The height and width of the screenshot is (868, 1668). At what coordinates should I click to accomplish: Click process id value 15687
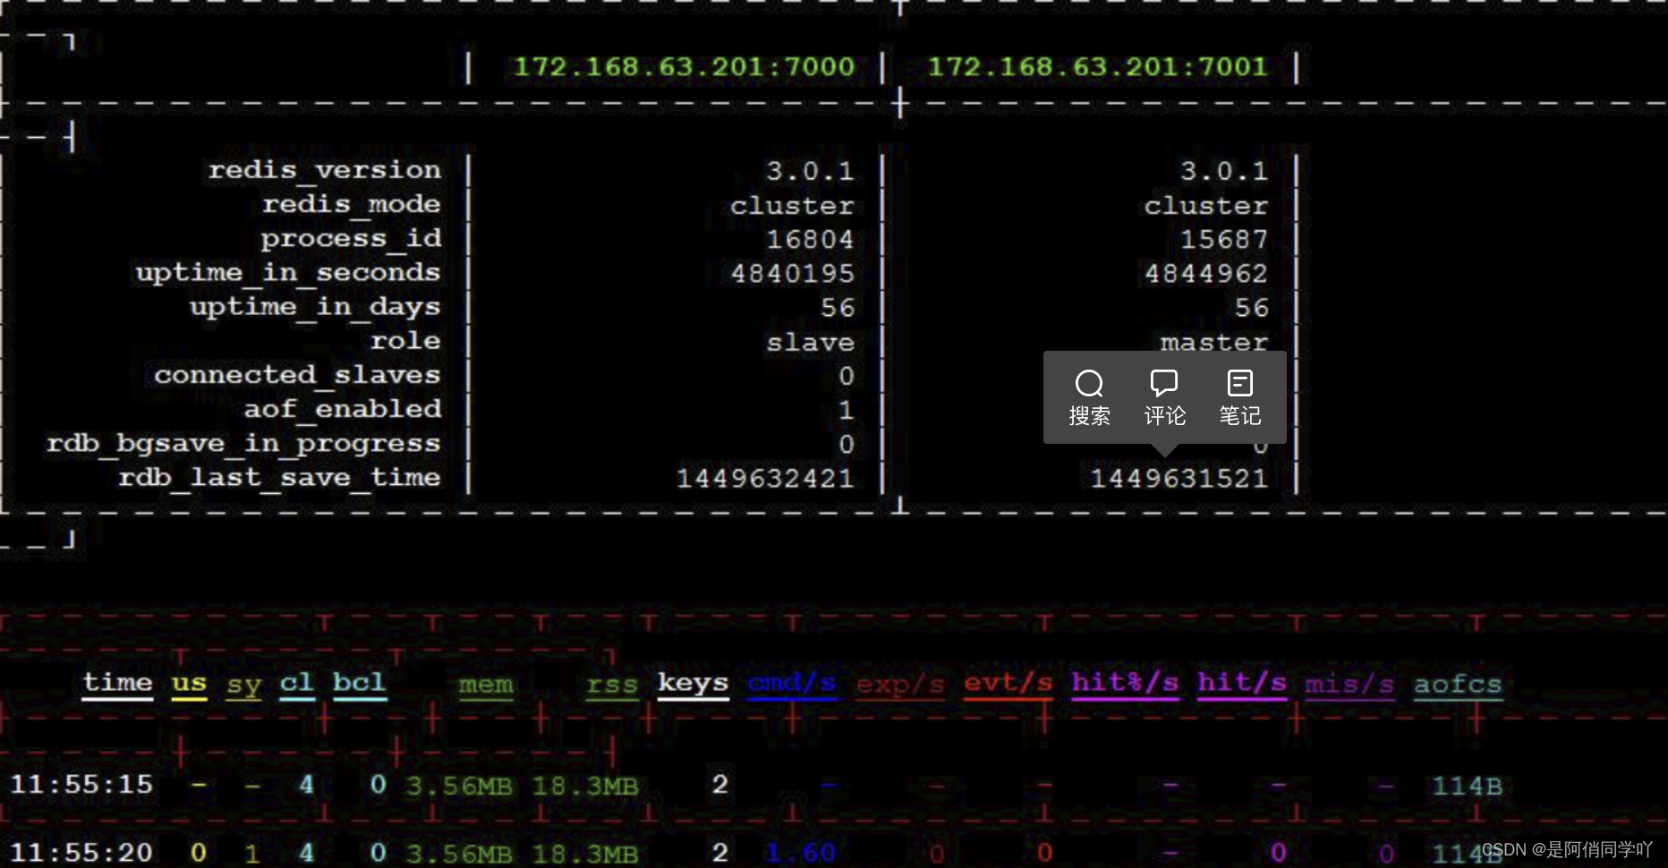[1224, 240]
